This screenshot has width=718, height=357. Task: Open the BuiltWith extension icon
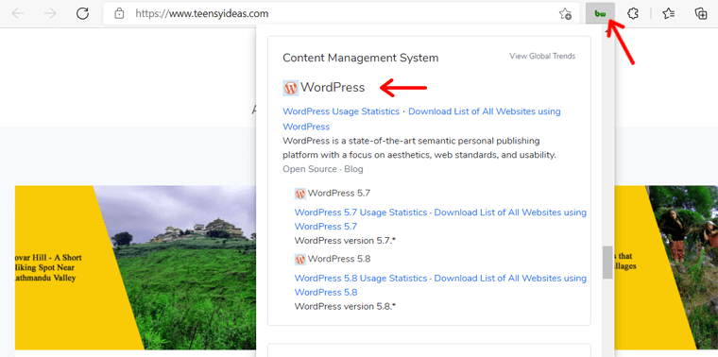click(600, 14)
